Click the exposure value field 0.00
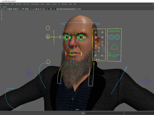Image resolution: width=154 pixels, height=115 pixels. [47, 9]
